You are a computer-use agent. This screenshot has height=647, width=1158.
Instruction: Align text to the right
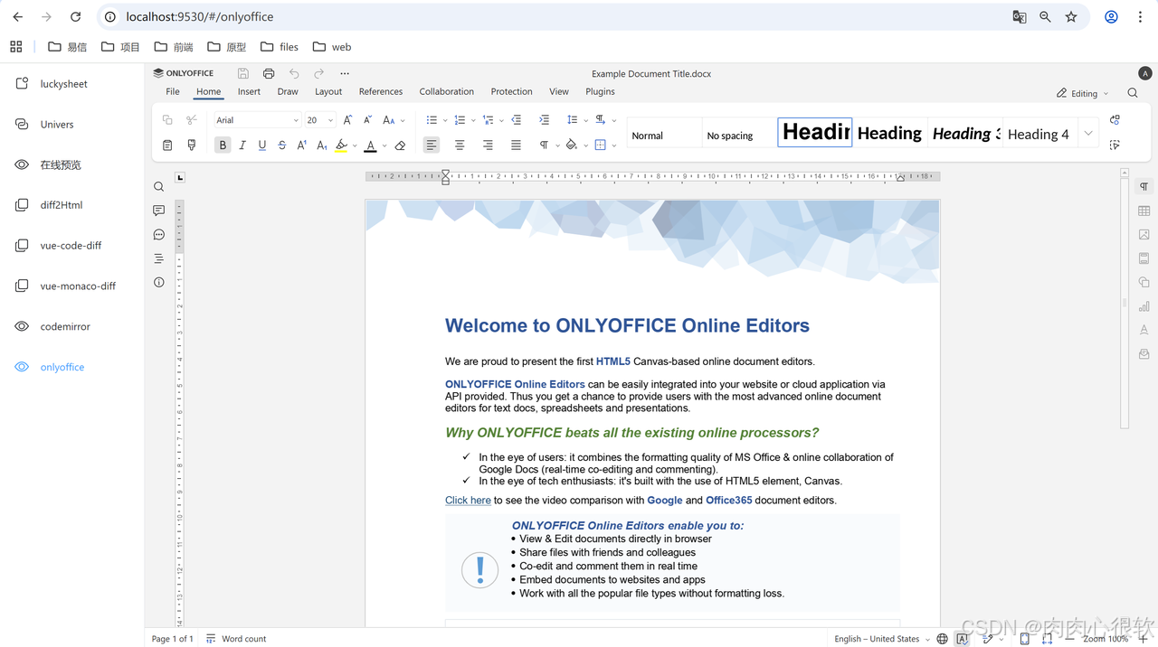pyautogui.click(x=488, y=145)
